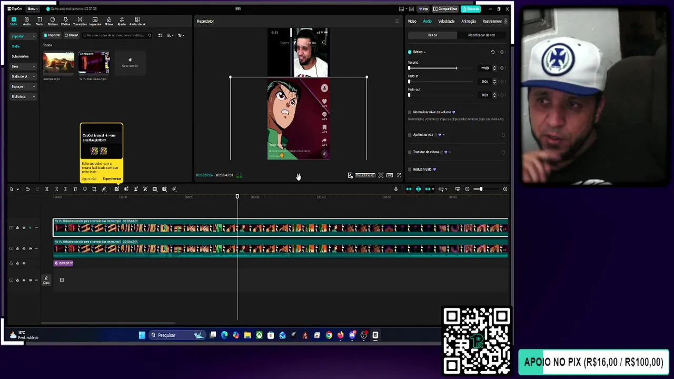This screenshot has width=674, height=379.
Task: Open the Ajuste tab
Action: (x=122, y=21)
